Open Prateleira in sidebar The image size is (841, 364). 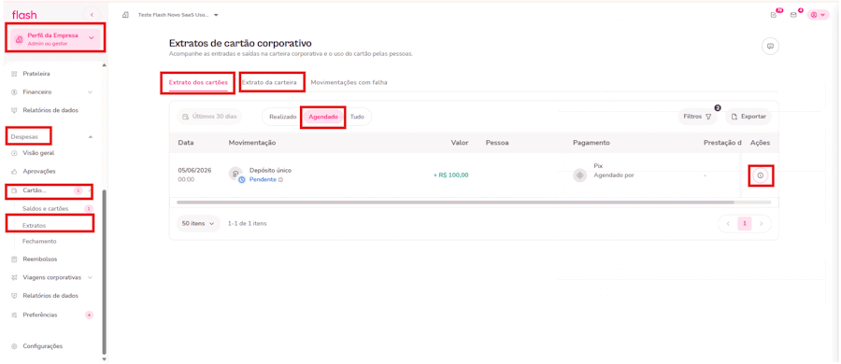point(36,74)
